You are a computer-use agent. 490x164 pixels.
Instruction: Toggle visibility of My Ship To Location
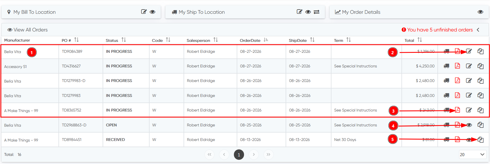click(x=308, y=12)
